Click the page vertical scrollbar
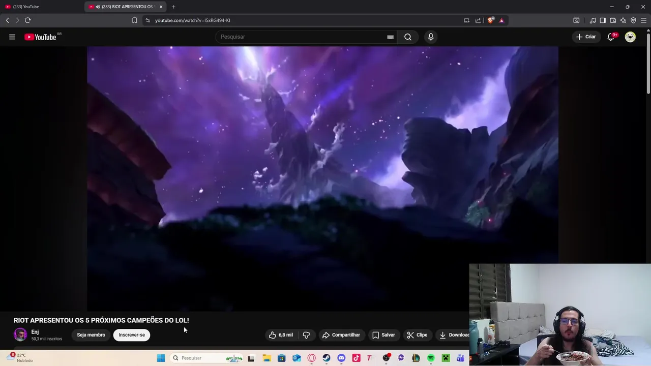The height and width of the screenshot is (366, 651). tap(648, 64)
